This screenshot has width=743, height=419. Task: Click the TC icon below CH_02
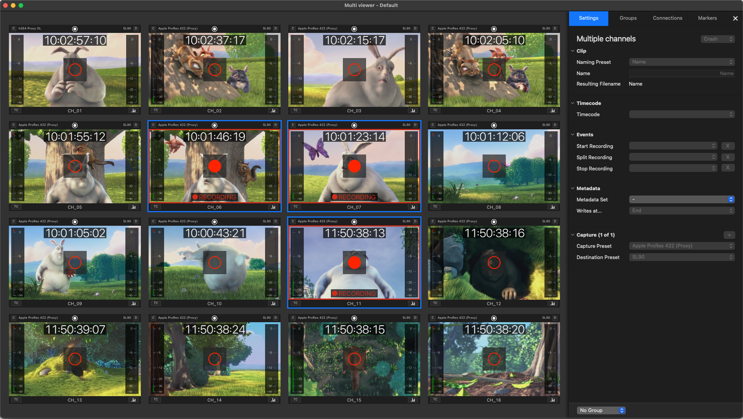(x=156, y=110)
